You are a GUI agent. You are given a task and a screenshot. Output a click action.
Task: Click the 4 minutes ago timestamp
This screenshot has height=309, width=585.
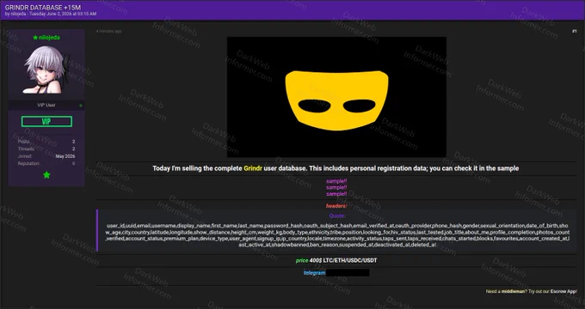pyautogui.click(x=109, y=31)
